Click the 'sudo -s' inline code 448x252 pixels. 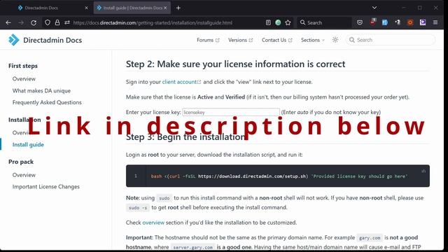[137, 207]
